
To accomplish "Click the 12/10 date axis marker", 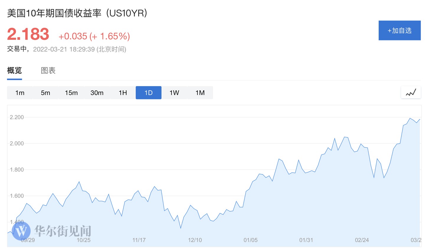I will tap(195, 240).
